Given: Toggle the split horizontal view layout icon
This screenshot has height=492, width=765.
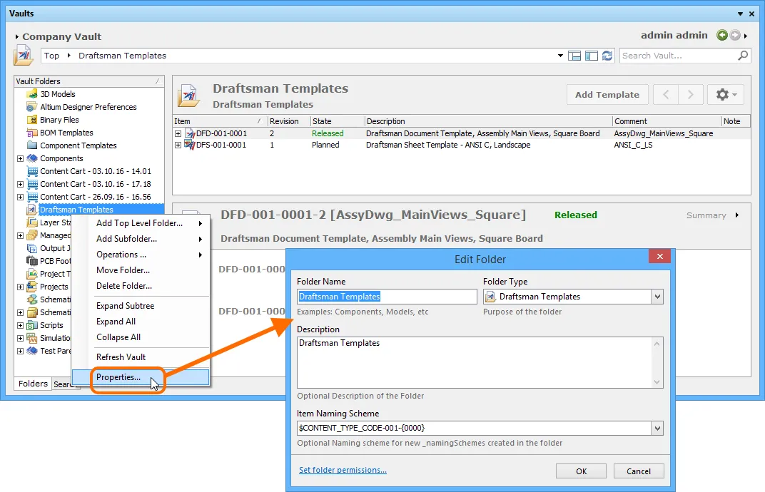Looking at the screenshot, I should pos(574,56).
